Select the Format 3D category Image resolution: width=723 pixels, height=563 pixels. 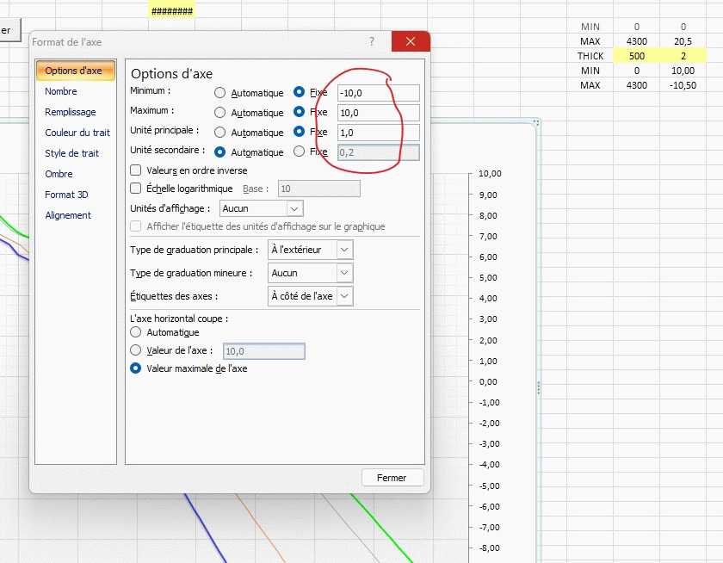[66, 195]
